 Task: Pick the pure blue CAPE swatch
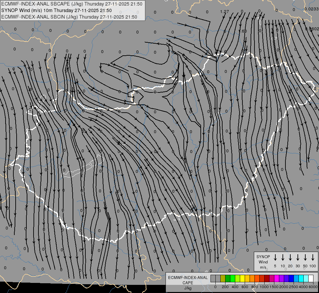[x=292, y=278]
